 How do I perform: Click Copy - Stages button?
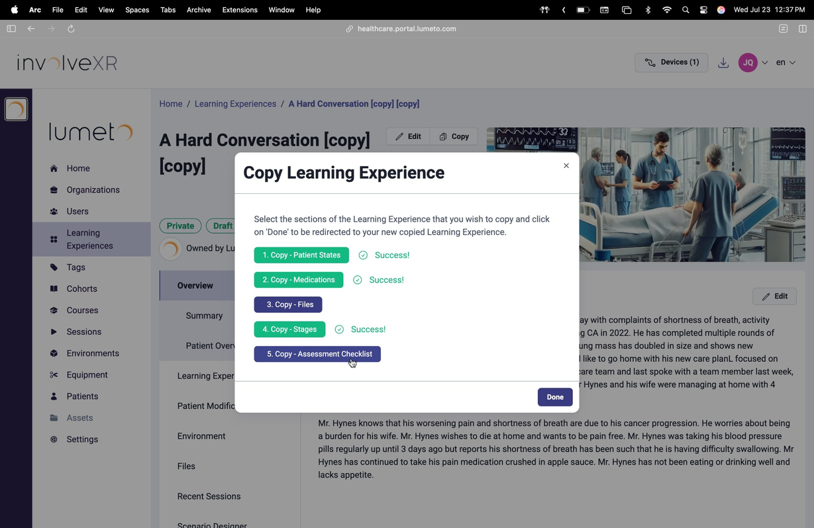[289, 330]
